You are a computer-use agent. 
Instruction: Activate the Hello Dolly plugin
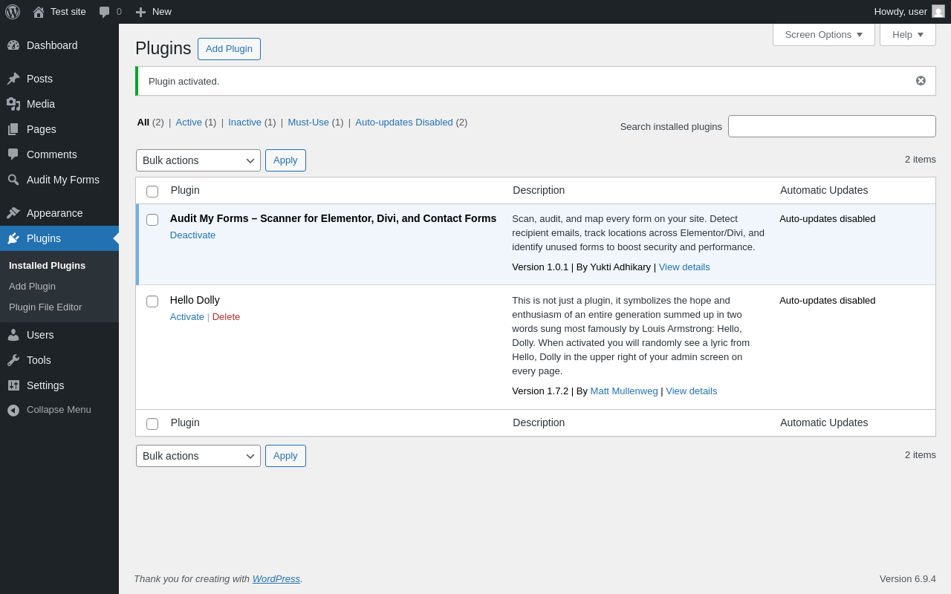click(187, 317)
